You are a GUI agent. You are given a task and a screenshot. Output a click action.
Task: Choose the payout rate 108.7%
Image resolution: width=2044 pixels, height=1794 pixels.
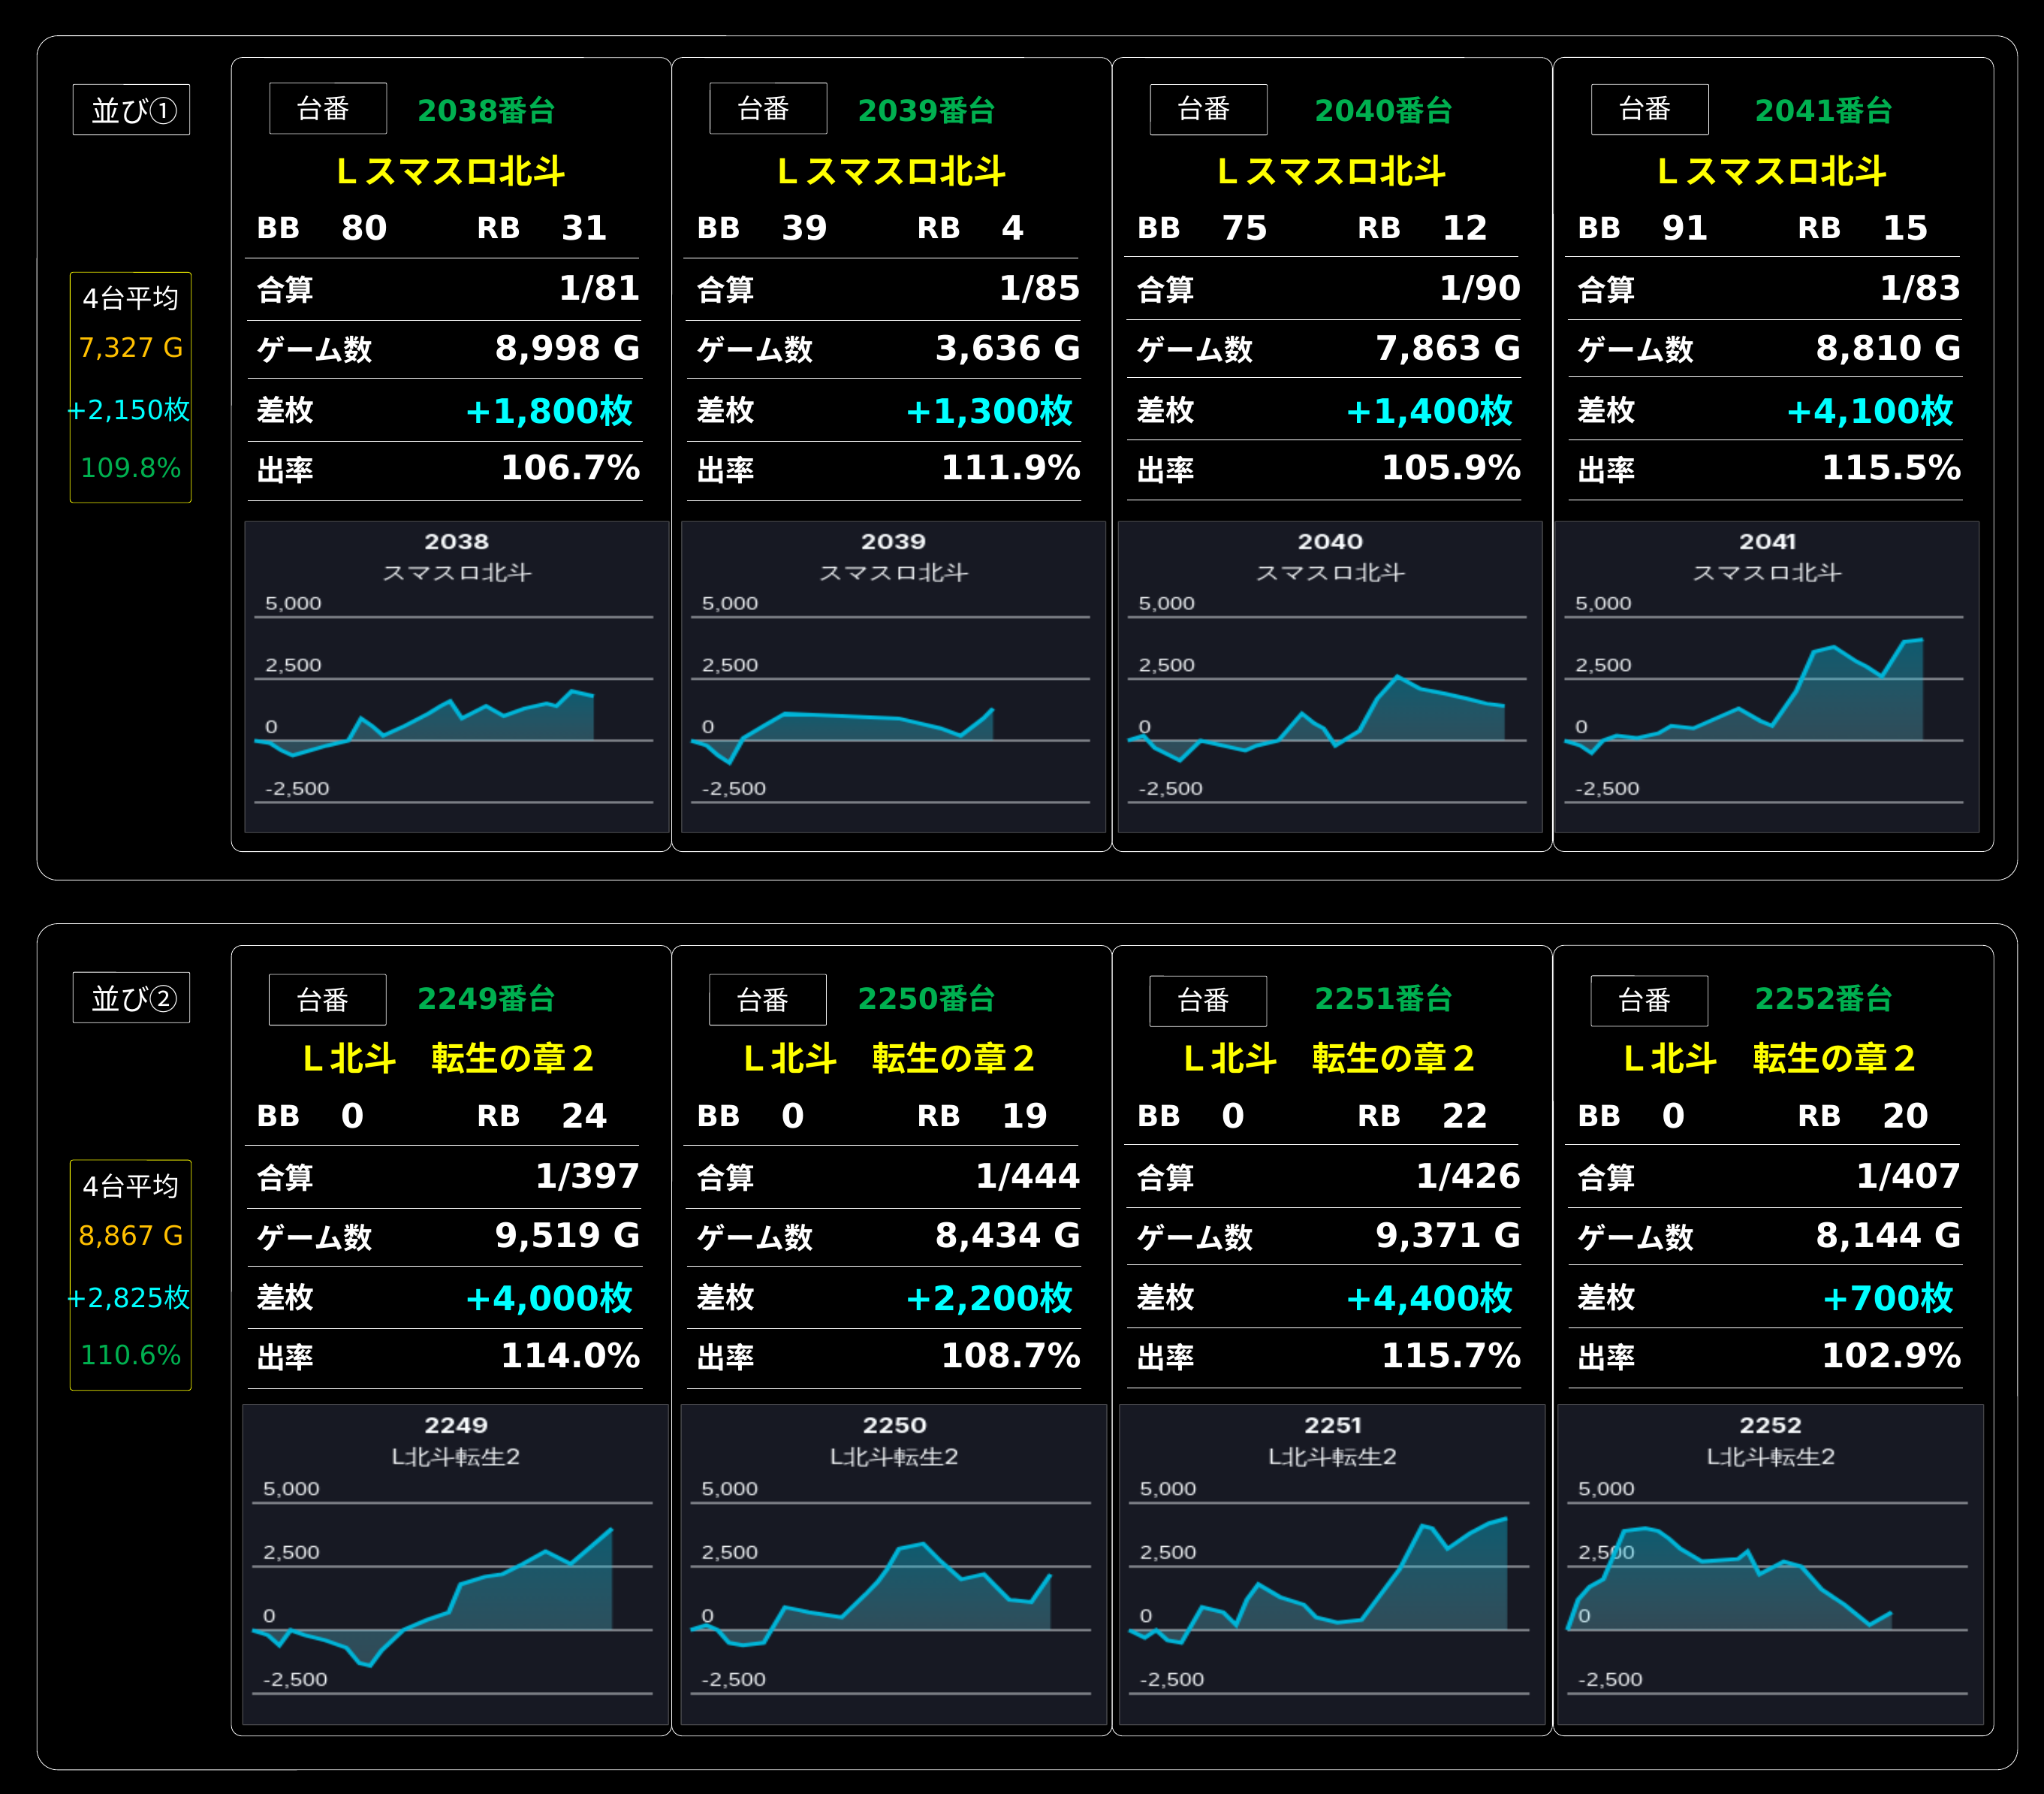pos(1011,1356)
